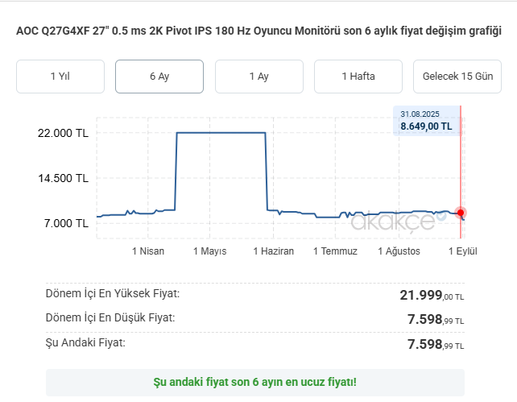Click the akakçe watermark logo
The height and width of the screenshot is (402, 517).
pyautogui.click(x=398, y=221)
